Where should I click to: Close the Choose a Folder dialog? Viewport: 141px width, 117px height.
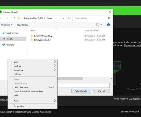[110, 12]
